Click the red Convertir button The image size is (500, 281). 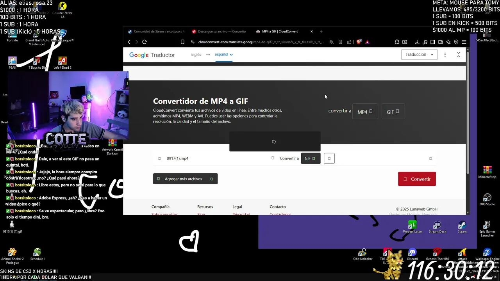(417, 179)
